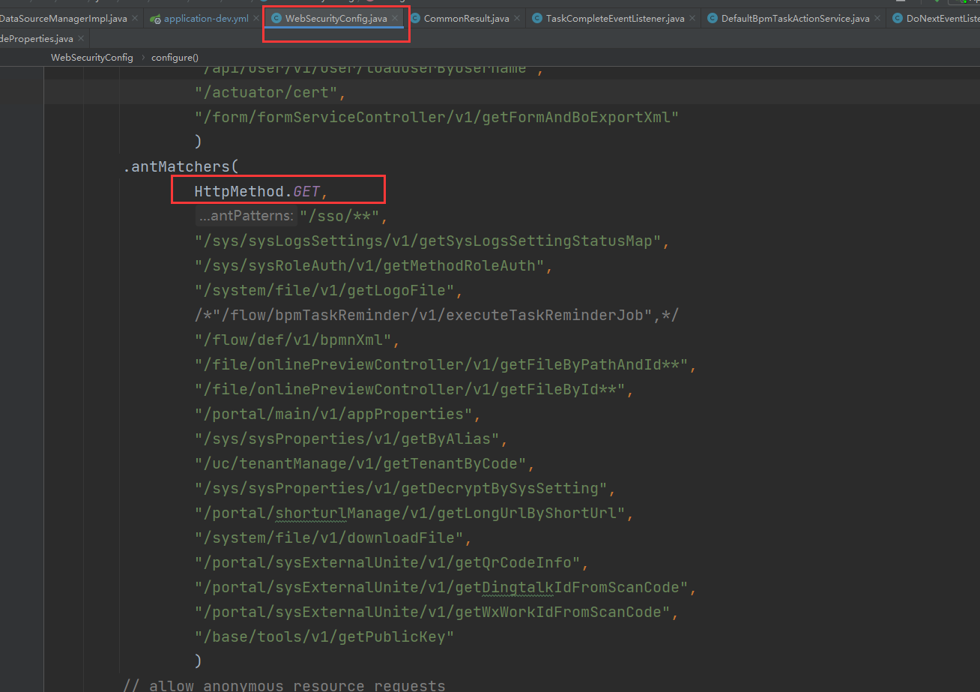Close the CommonResult.java tab
Screen dimensions: 980x692
(517, 19)
